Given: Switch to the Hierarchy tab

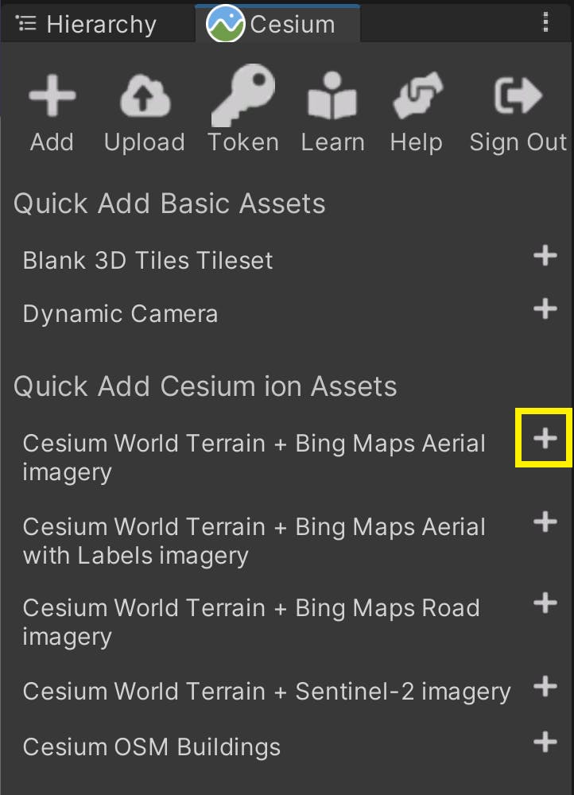Looking at the screenshot, I should 94,23.
